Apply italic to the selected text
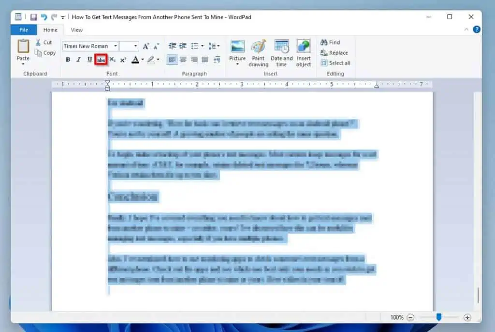 pos(78,59)
